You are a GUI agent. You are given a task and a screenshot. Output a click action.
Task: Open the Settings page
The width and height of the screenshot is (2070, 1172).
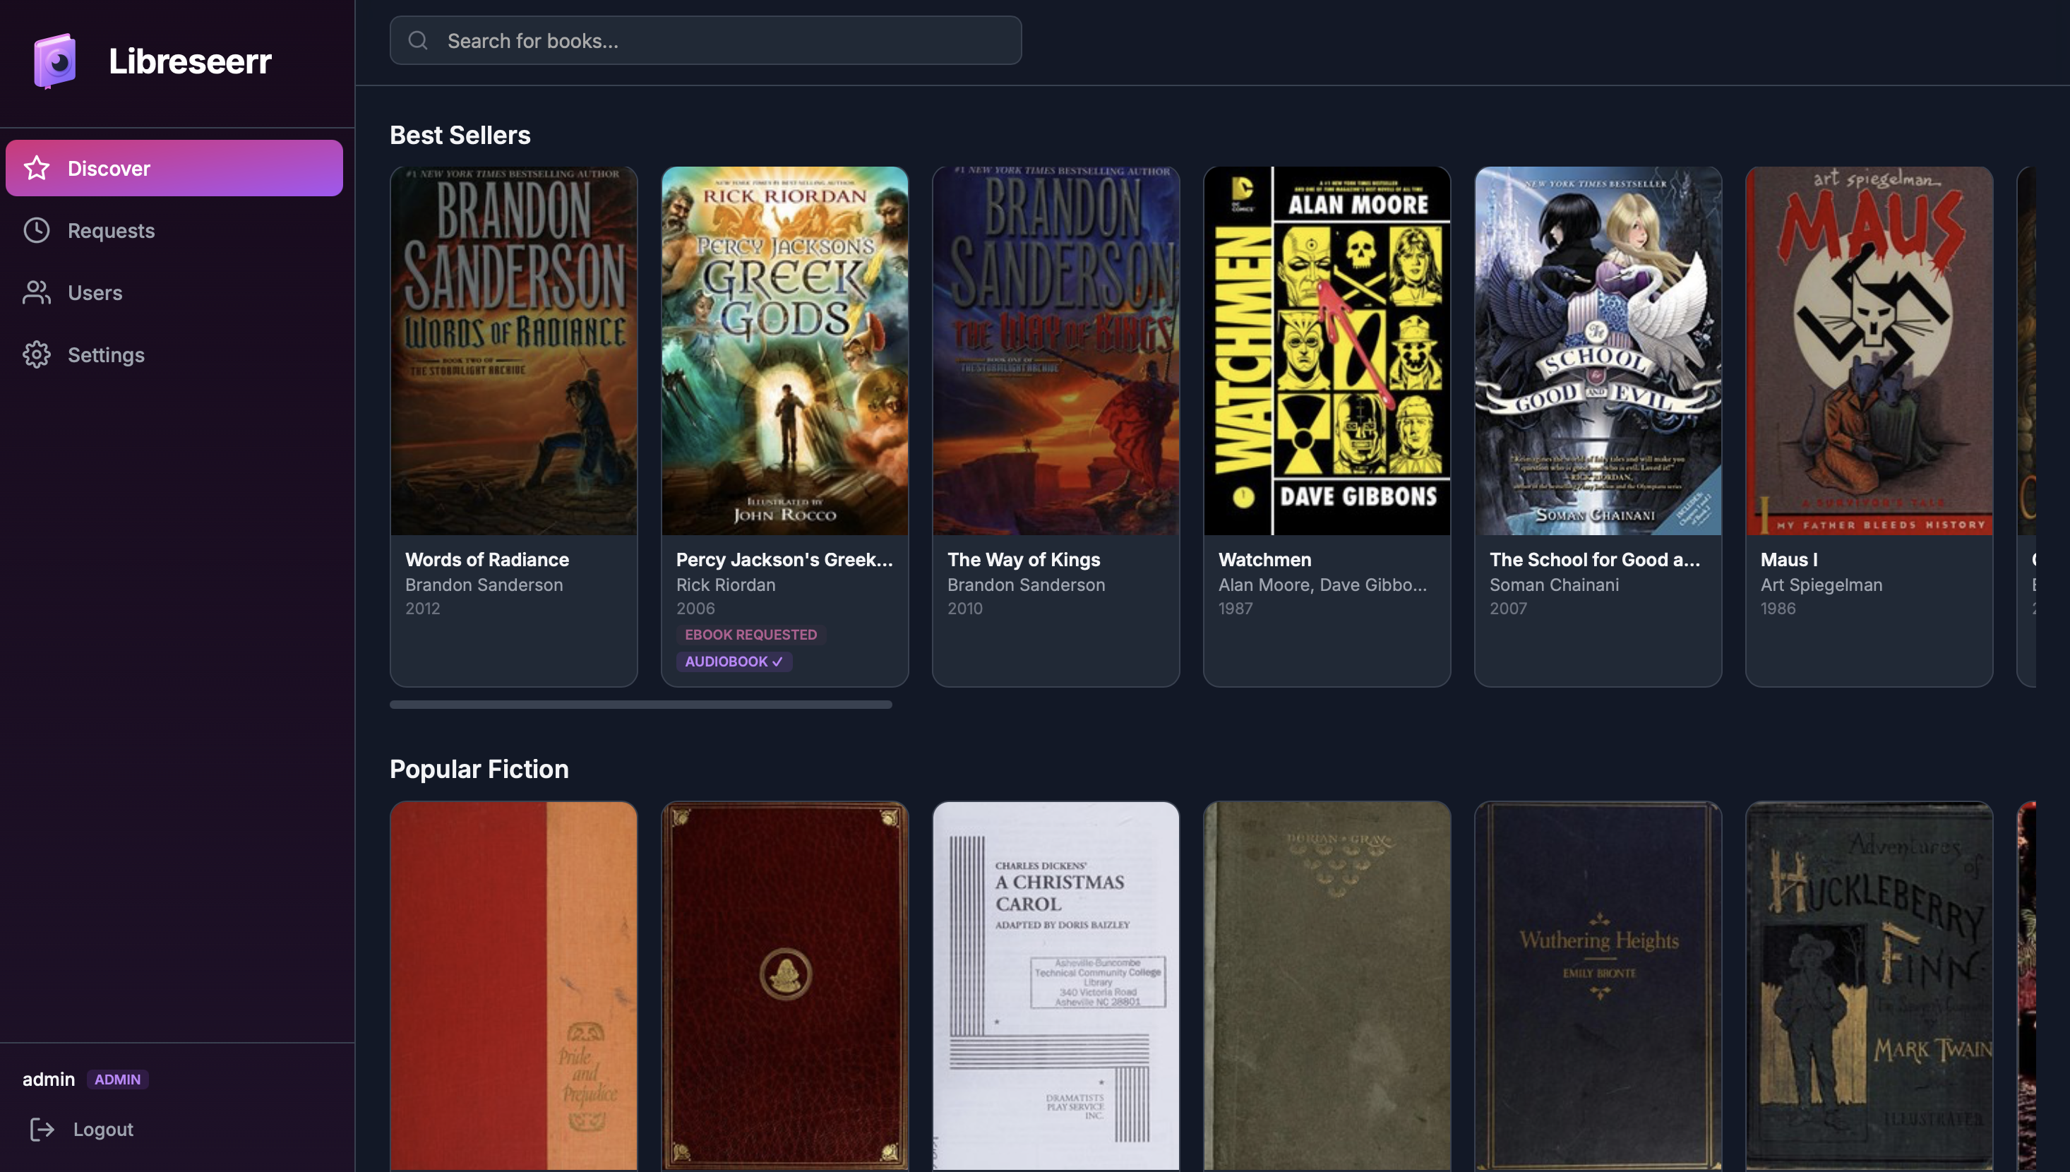[x=174, y=355]
